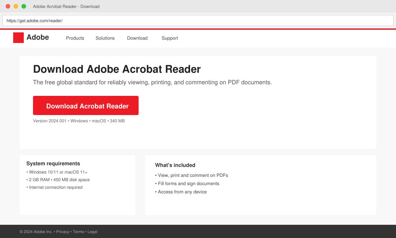Focus the URL address bar
Viewport: 396px width, 238px height.
click(198, 20)
